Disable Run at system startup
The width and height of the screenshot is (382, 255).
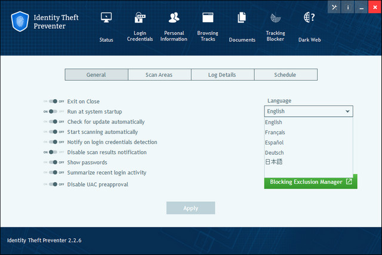[x=54, y=112]
